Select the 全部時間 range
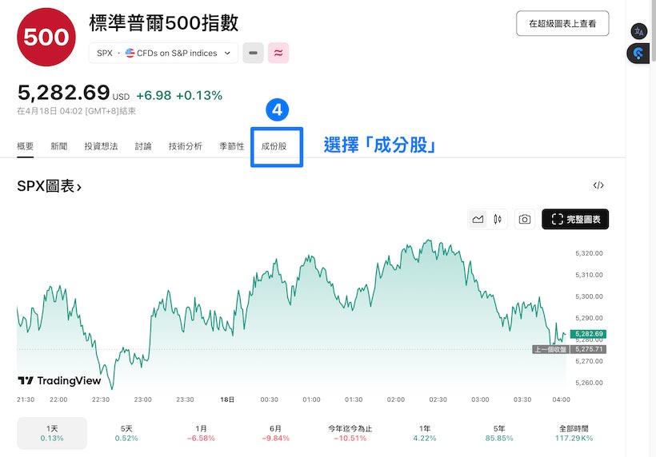Image resolution: width=656 pixels, height=457 pixels. pos(574,433)
